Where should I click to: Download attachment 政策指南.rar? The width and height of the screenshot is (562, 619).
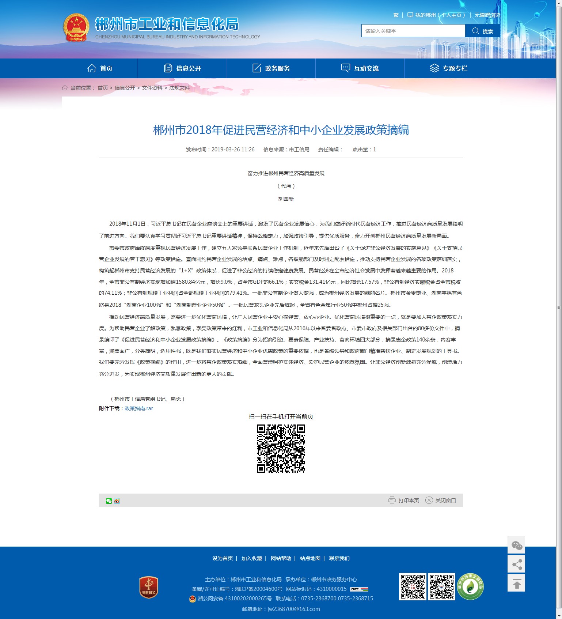point(139,408)
